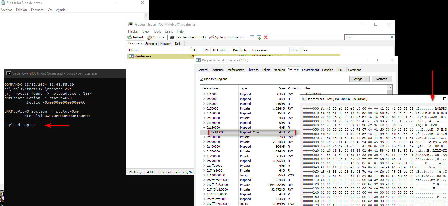
Task: Click the Refresh toolbar icon in Process Hacker
Action: coord(130,37)
